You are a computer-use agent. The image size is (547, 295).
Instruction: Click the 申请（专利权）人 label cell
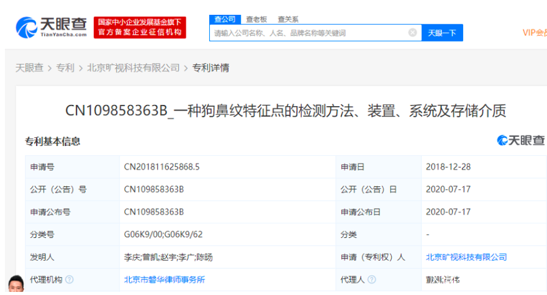378,257
